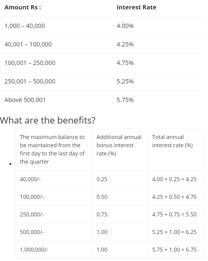Click the 'Above 500,001' row label
This screenshot has width=208, height=261.
tap(25, 100)
